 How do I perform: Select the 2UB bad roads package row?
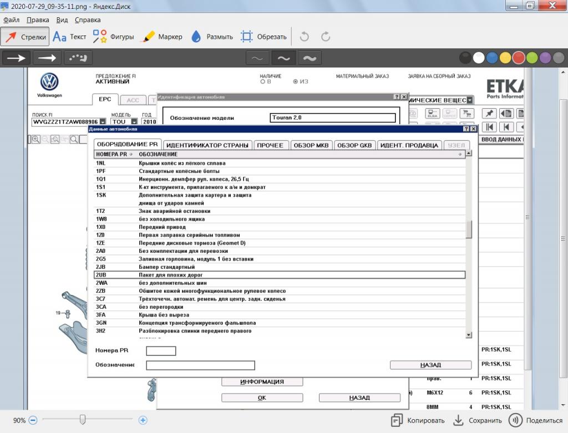click(x=280, y=275)
